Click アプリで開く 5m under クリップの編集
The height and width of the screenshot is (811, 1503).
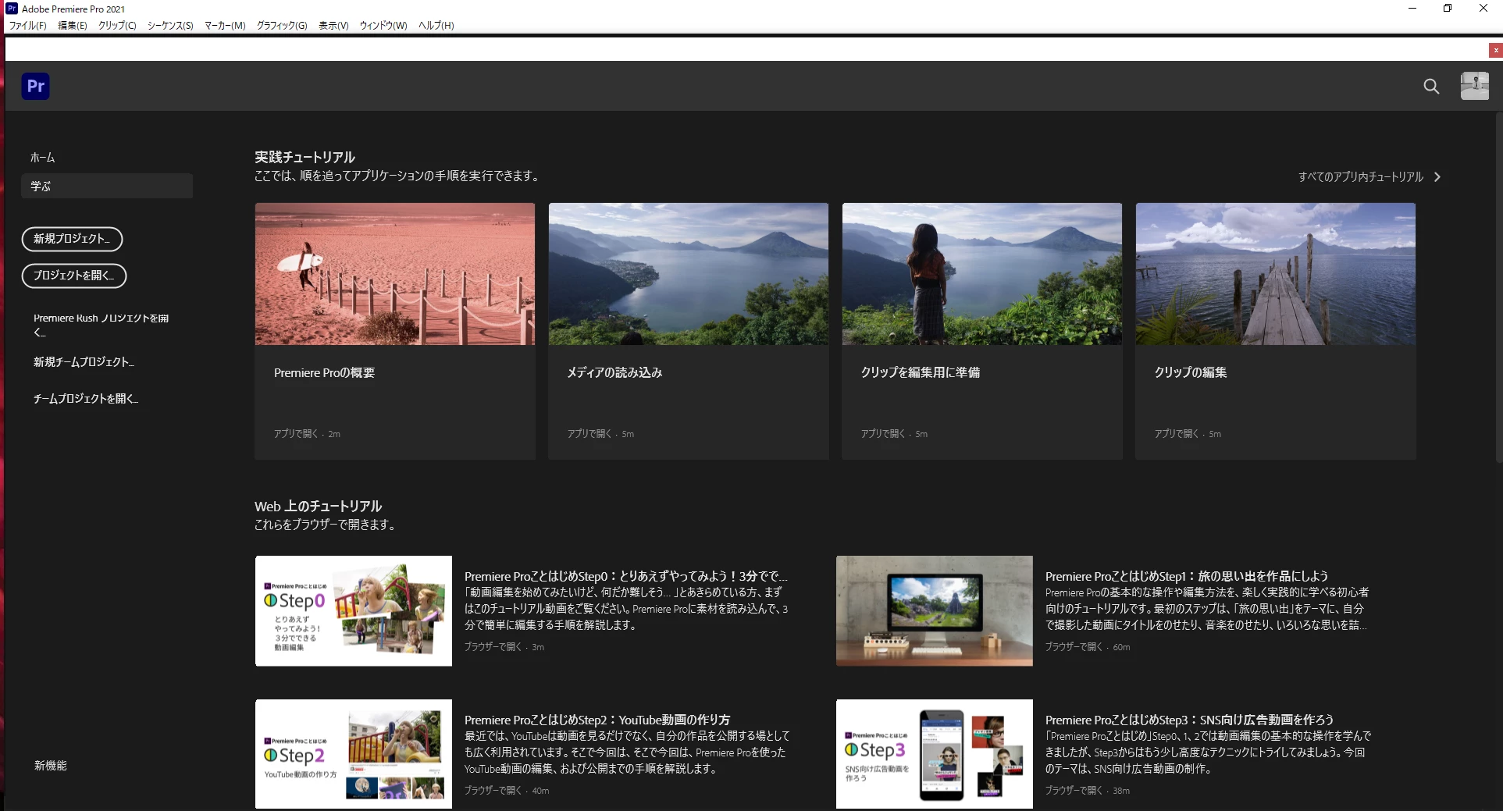point(1188,434)
